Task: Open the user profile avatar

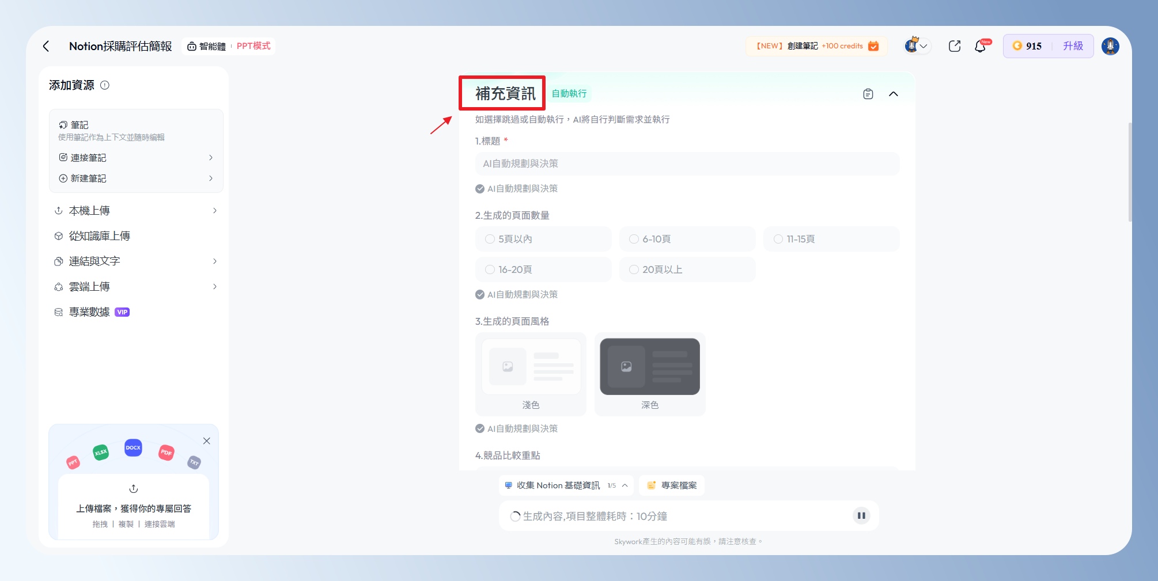Action: (1110, 46)
